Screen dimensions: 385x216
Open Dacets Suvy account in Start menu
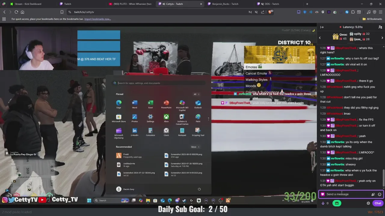[125, 189]
